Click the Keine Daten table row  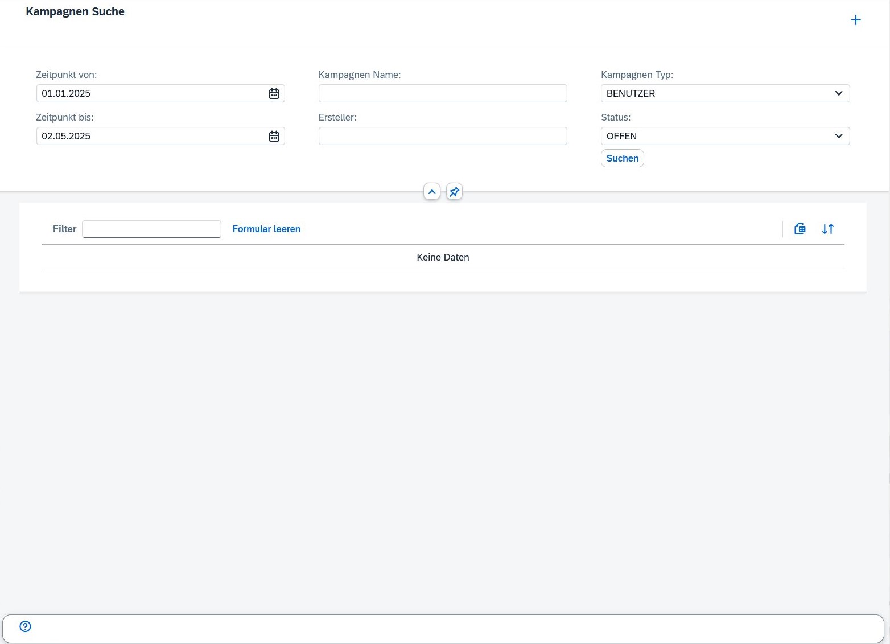pyautogui.click(x=443, y=258)
